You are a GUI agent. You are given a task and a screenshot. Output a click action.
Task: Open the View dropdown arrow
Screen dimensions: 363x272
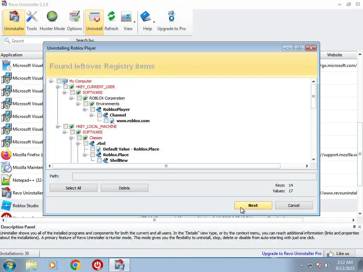(x=134, y=22)
